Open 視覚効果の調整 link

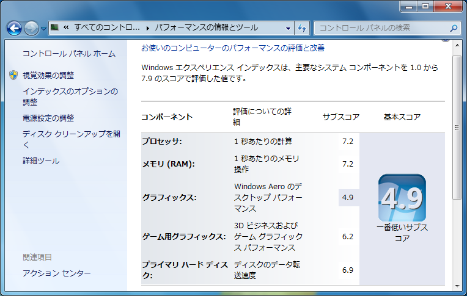[48, 76]
